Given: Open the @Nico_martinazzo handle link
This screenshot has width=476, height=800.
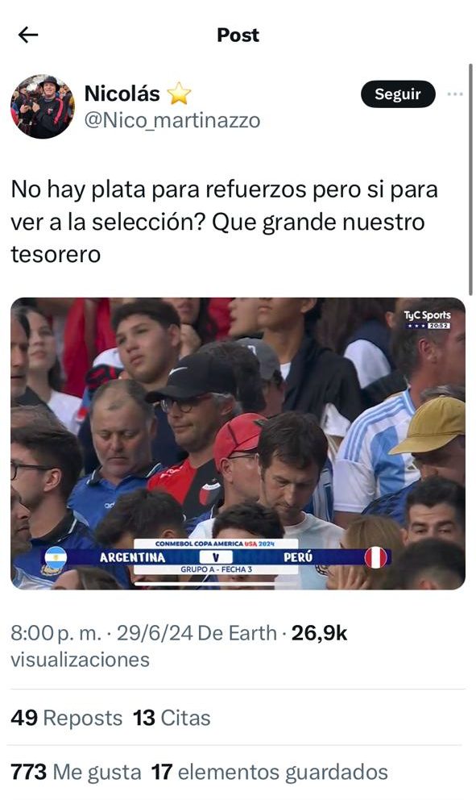Looking at the screenshot, I should click(x=172, y=120).
